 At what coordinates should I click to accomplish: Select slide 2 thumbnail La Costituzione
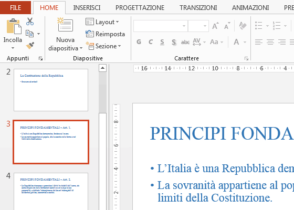51,90
